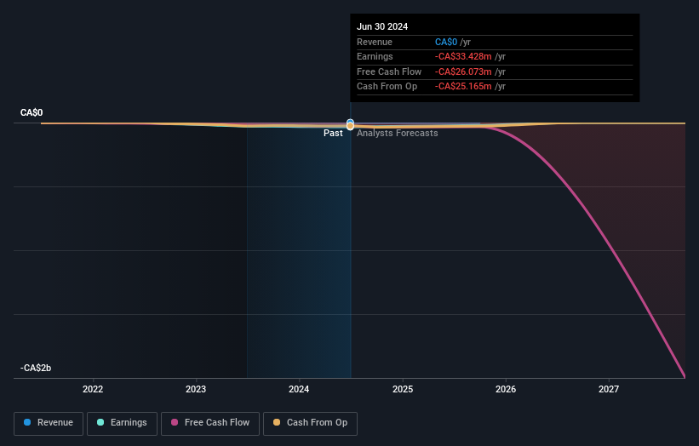The height and width of the screenshot is (446, 699).
Task: Click the 'Past' label on chart
Action: tap(333, 134)
